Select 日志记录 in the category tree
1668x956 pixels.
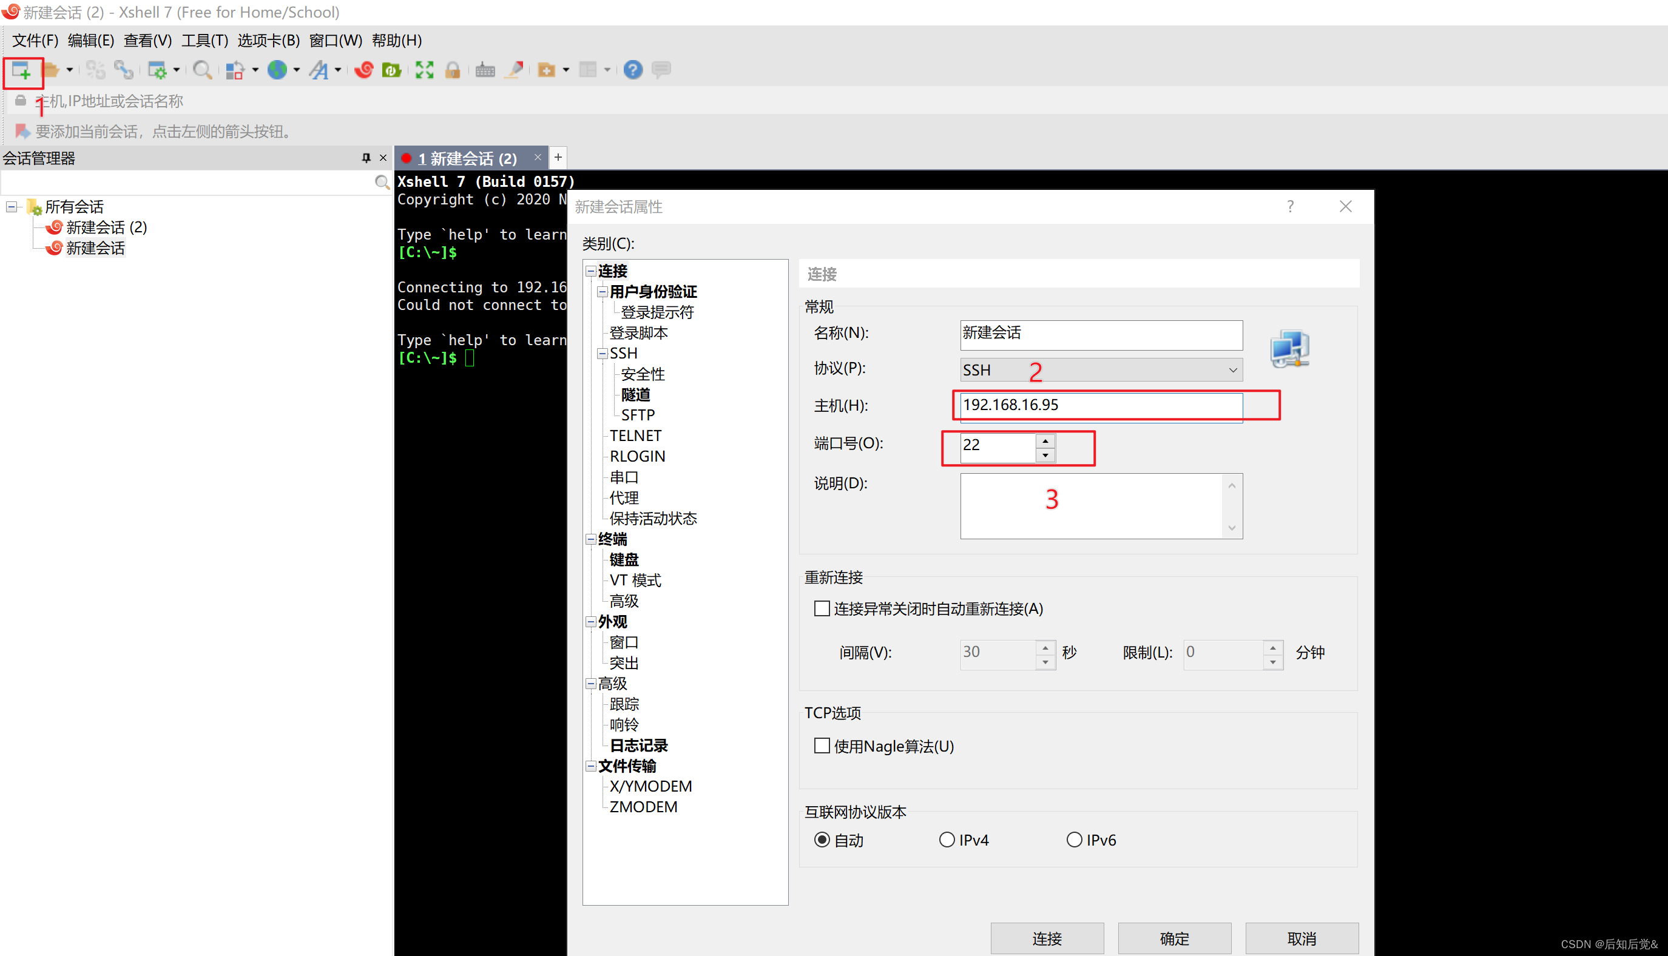638,746
